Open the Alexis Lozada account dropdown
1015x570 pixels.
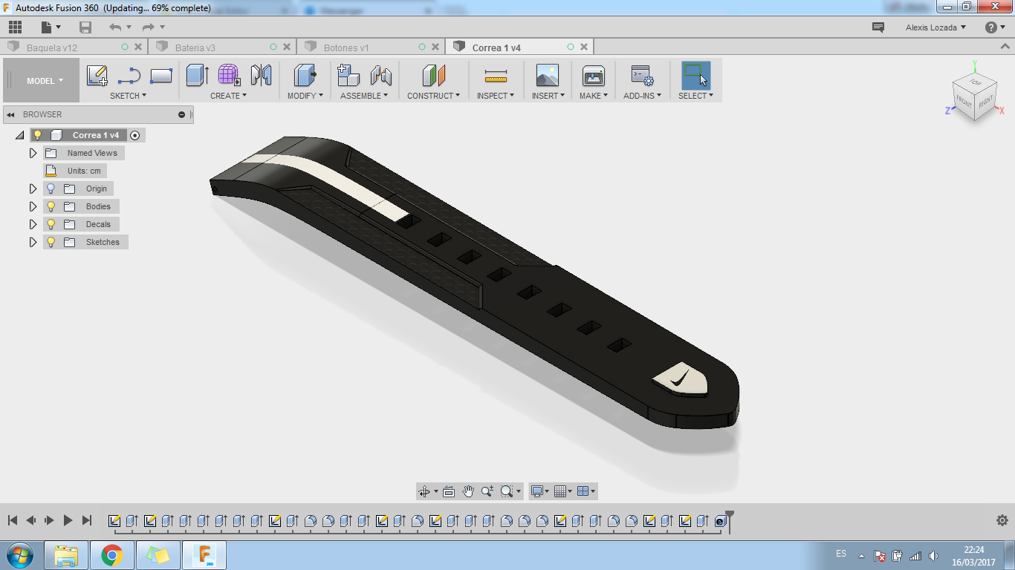click(935, 27)
